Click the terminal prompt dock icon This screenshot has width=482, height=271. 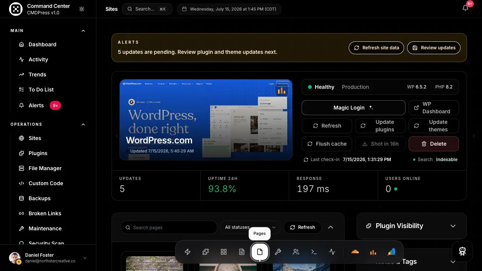(x=314, y=252)
